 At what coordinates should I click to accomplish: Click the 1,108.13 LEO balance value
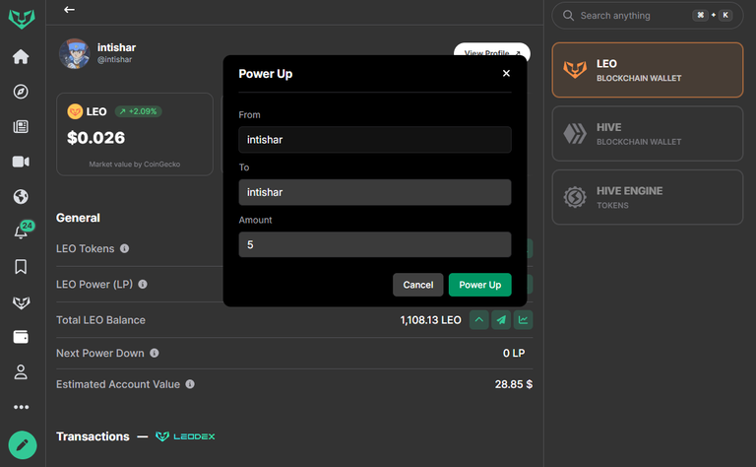click(x=430, y=320)
